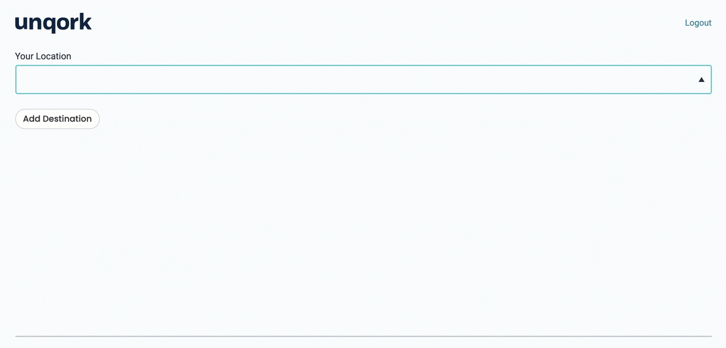This screenshot has height=348, width=726.
Task: Log out using the Logout link
Action: point(698,23)
